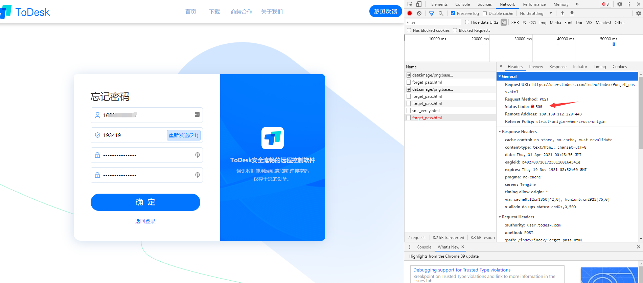Open Debugging support for Trusted Type violations link
This screenshot has height=283, width=643.
462,270
